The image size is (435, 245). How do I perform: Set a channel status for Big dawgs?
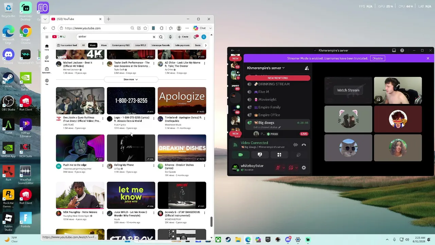point(267,127)
